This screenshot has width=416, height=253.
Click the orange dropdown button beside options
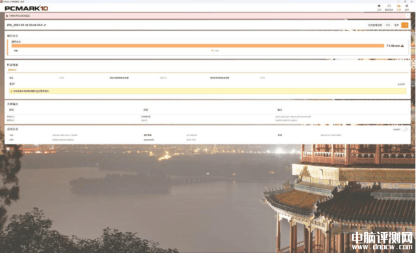[404, 25]
